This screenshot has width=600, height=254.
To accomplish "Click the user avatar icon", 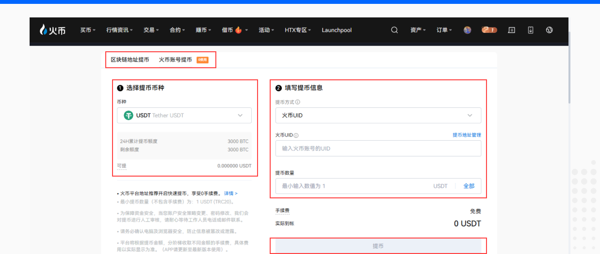I will (467, 30).
